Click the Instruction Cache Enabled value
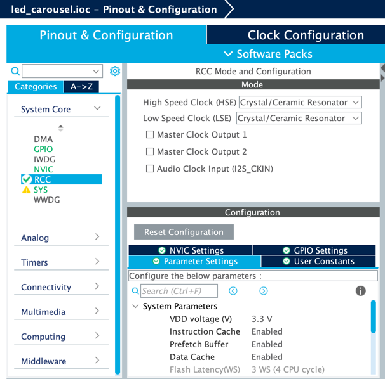This screenshot has width=385, height=379. point(267,331)
